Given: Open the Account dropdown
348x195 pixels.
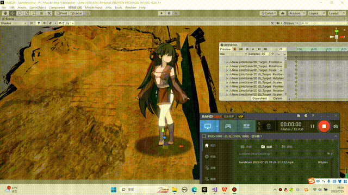Looking at the screenshot, I should pyautogui.click(x=297, y=13).
